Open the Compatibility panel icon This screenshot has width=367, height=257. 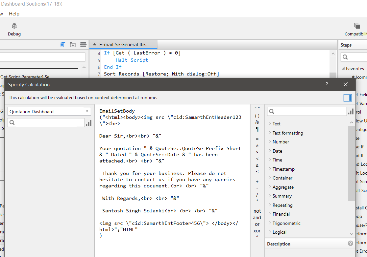pos(357,26)
